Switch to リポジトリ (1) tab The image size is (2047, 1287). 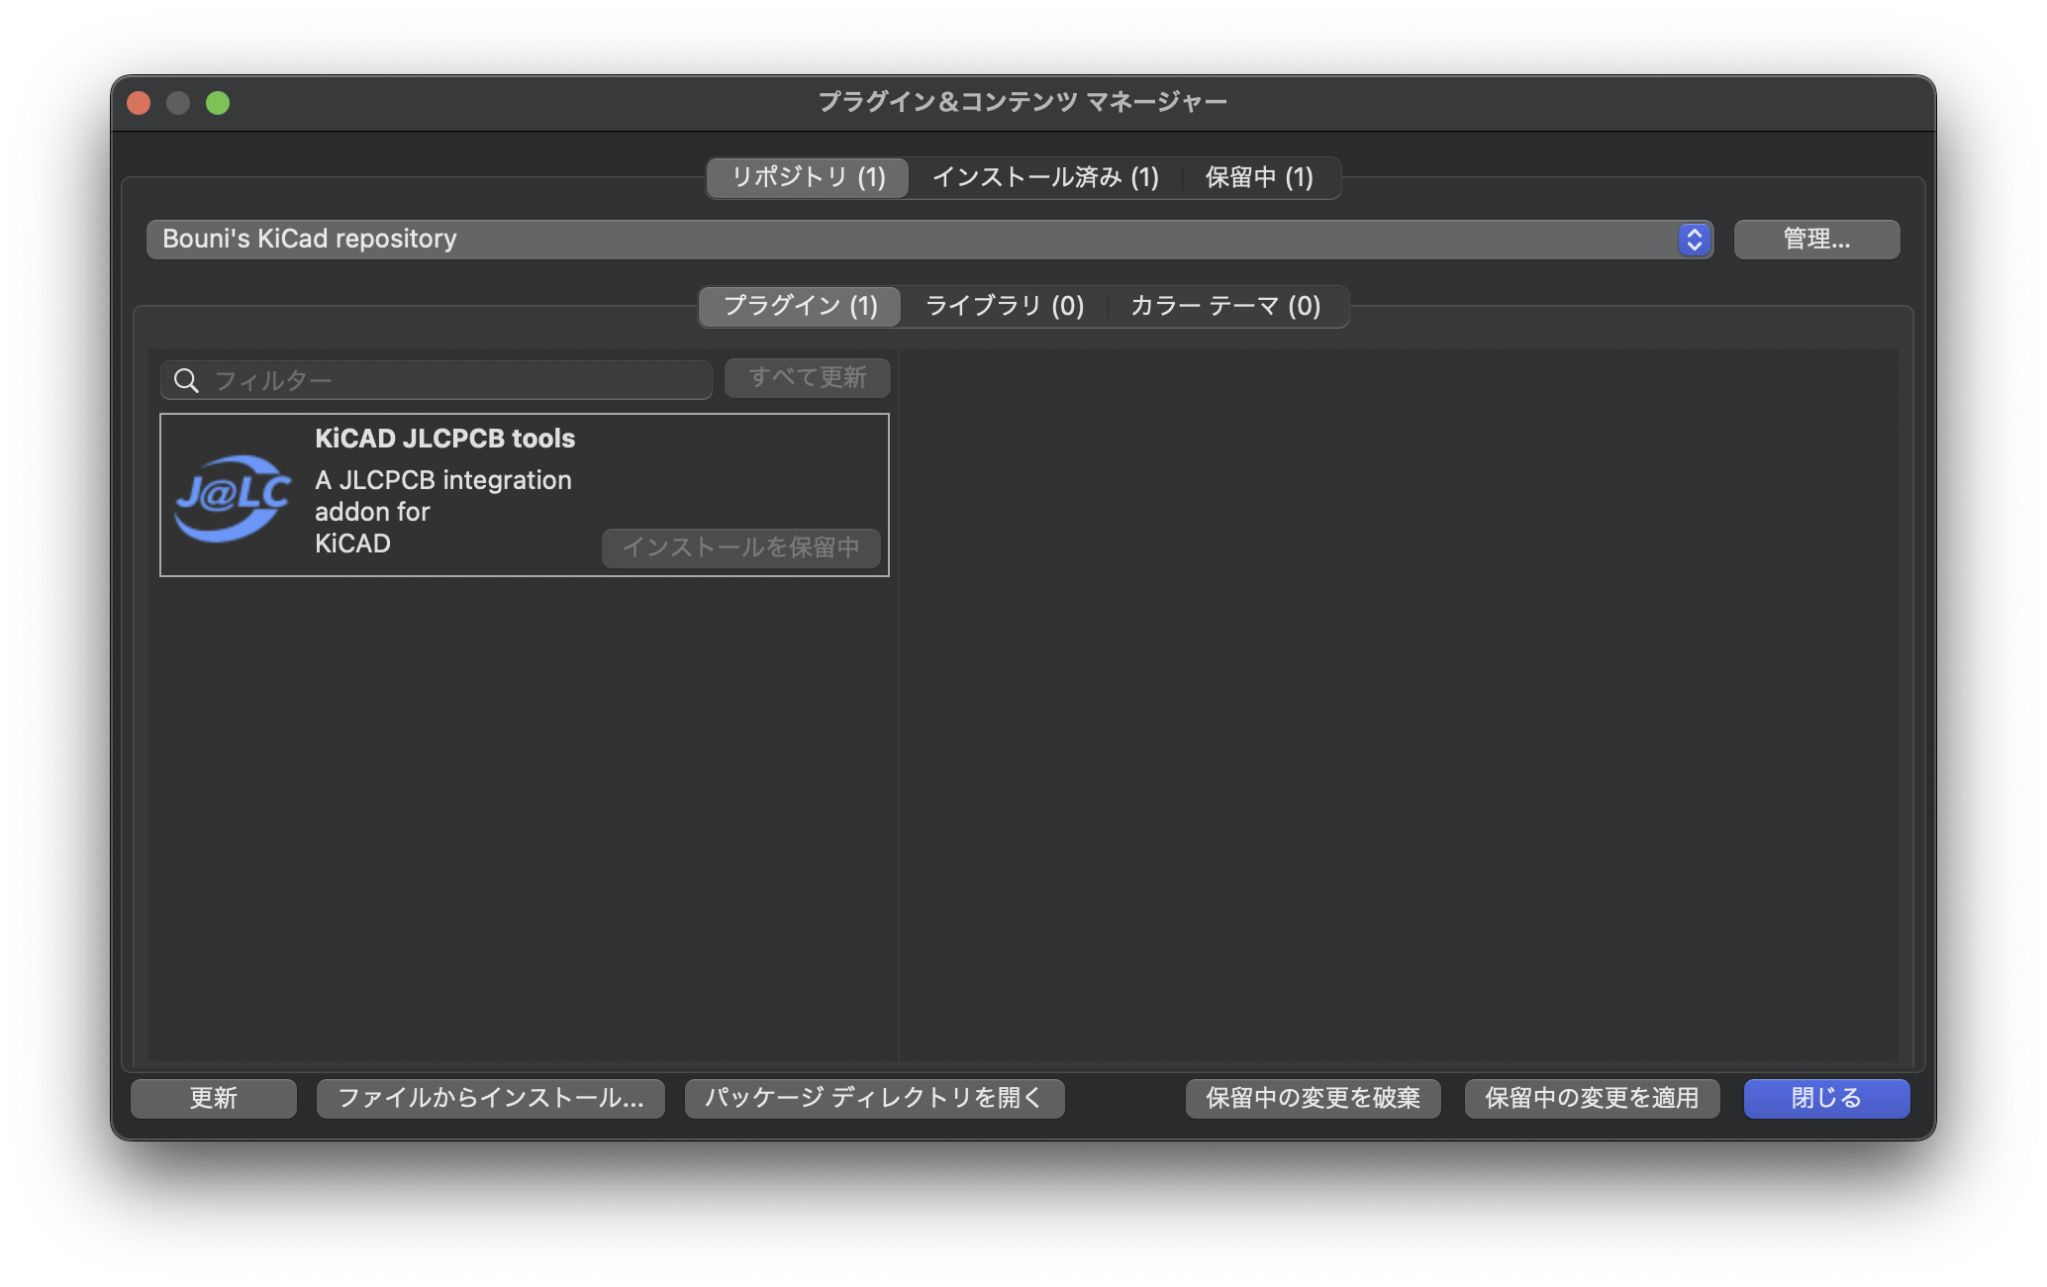click(808, 178)
